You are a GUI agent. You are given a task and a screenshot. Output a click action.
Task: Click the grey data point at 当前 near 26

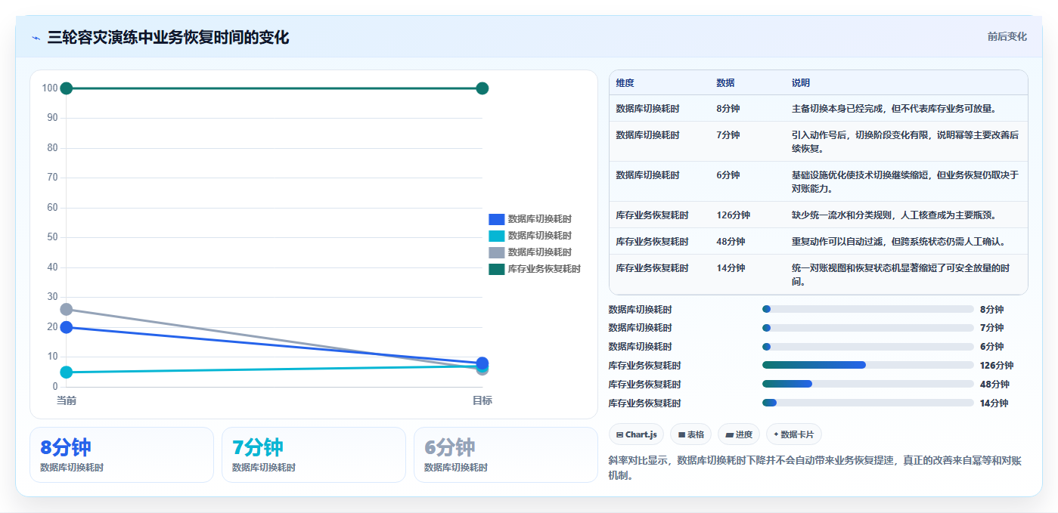pyautogui.click(x=67, y=310)
